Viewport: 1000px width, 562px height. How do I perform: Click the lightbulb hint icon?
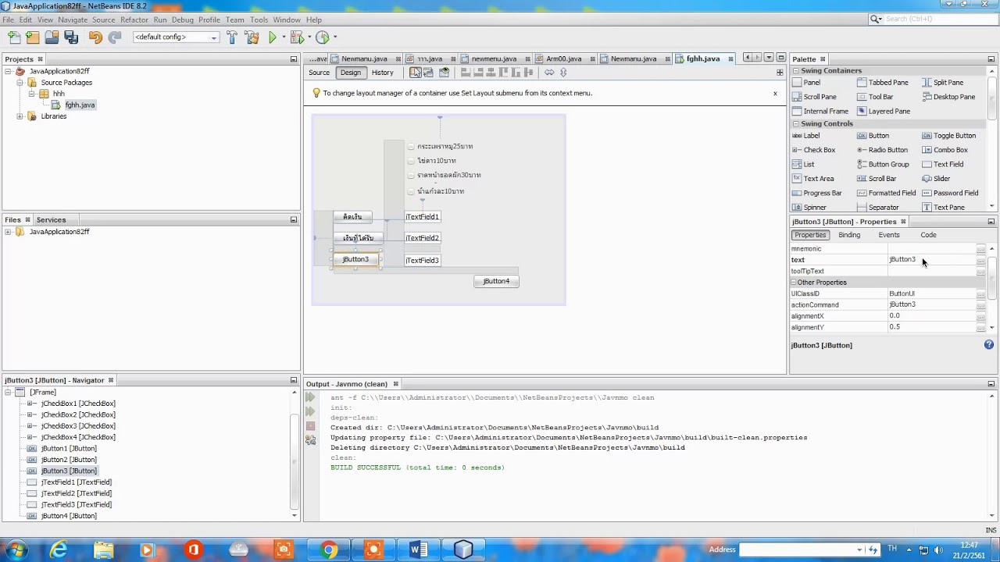pos(316,93)
